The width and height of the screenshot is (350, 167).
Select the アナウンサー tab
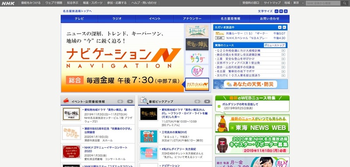tap(192, 19)
